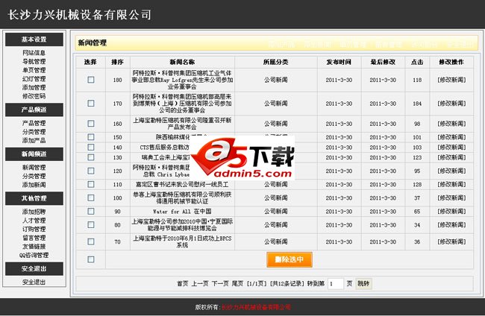
Task: Open 产品管理 in the sidebar
Action: [x=34, y=123]
